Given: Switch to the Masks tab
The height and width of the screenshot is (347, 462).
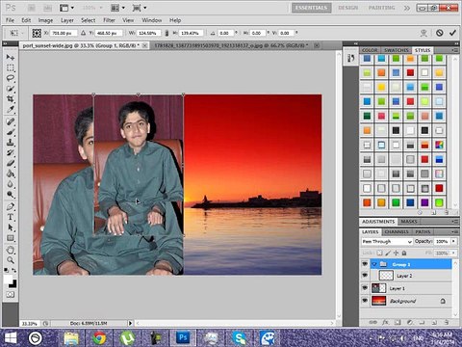Looking at the screenshot, I should [x=409, y=222].
